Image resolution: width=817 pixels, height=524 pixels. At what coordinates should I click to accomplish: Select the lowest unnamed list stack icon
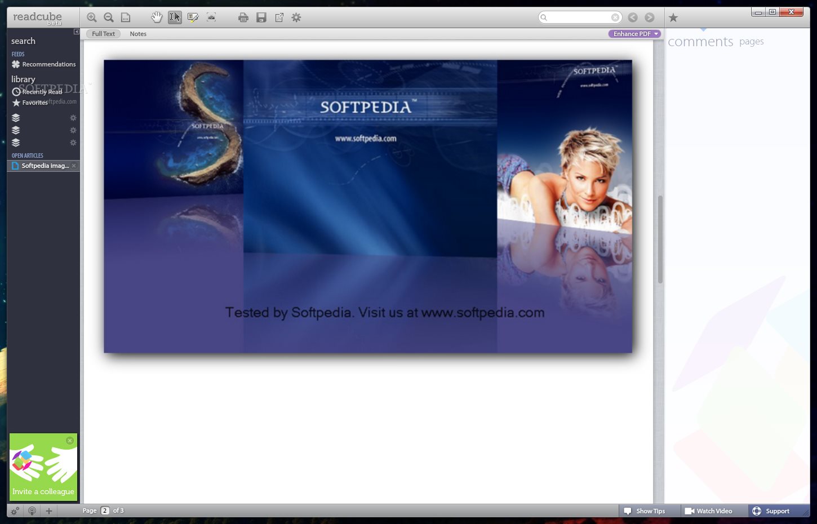pos(16,143)
